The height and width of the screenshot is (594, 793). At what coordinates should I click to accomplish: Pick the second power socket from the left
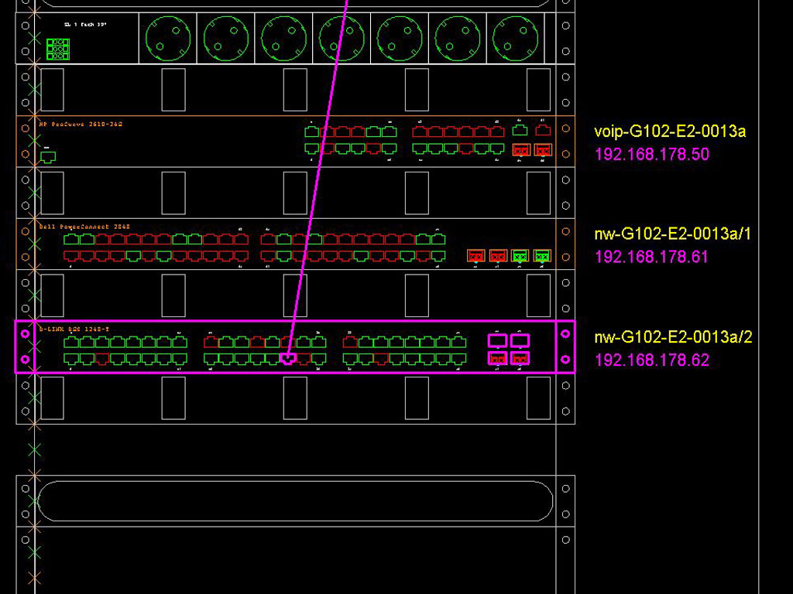[226, 39]
